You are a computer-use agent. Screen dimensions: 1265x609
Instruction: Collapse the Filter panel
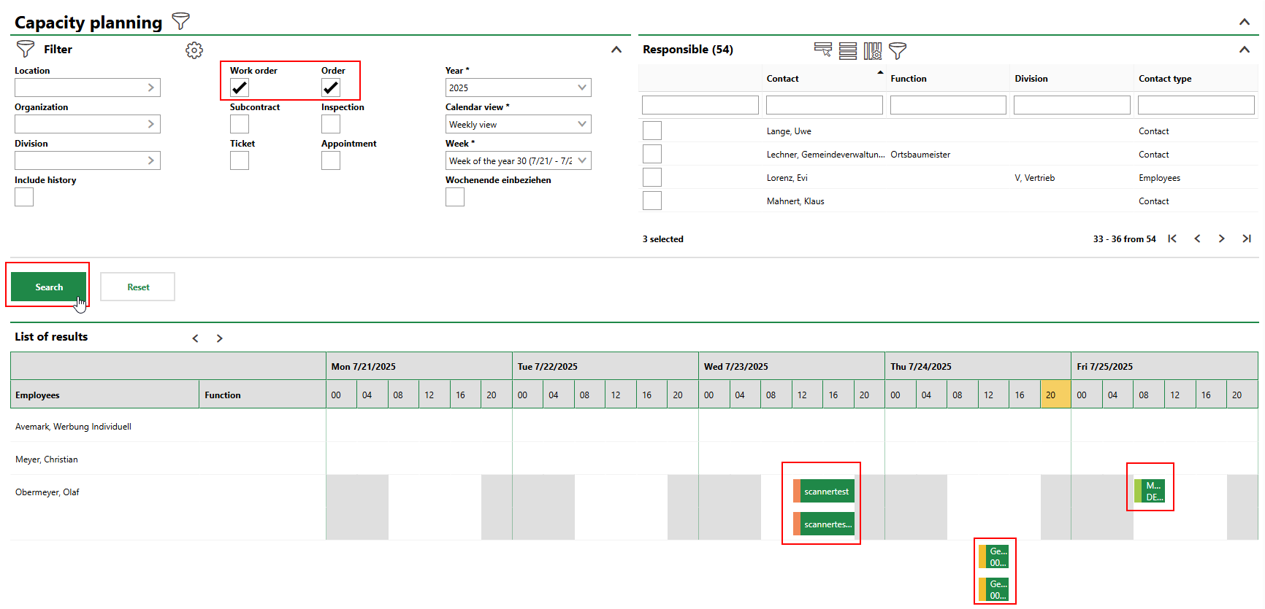616,50
